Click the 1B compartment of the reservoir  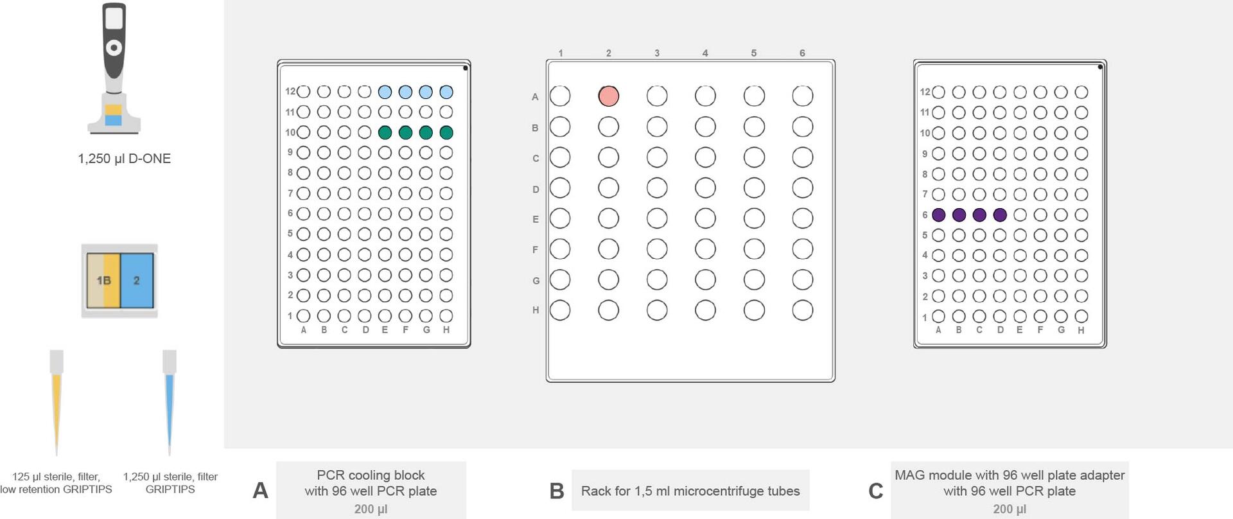(103, 281)
